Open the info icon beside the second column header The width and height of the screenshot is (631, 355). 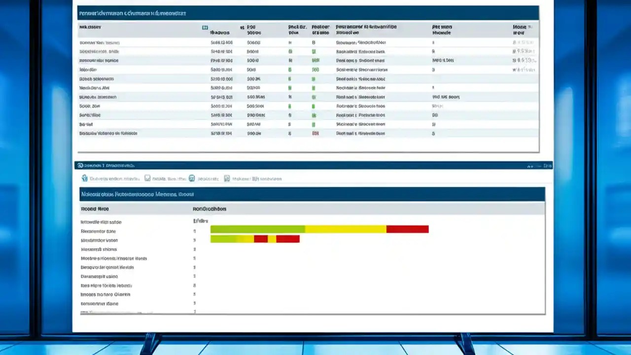[242, 28]
